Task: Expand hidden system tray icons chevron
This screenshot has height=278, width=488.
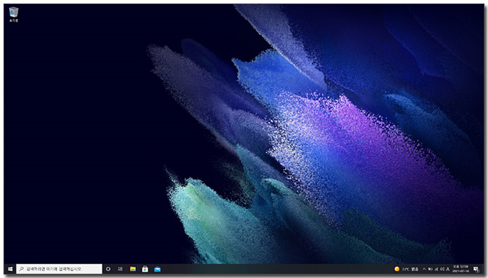Action: click(x=424, y=269)
